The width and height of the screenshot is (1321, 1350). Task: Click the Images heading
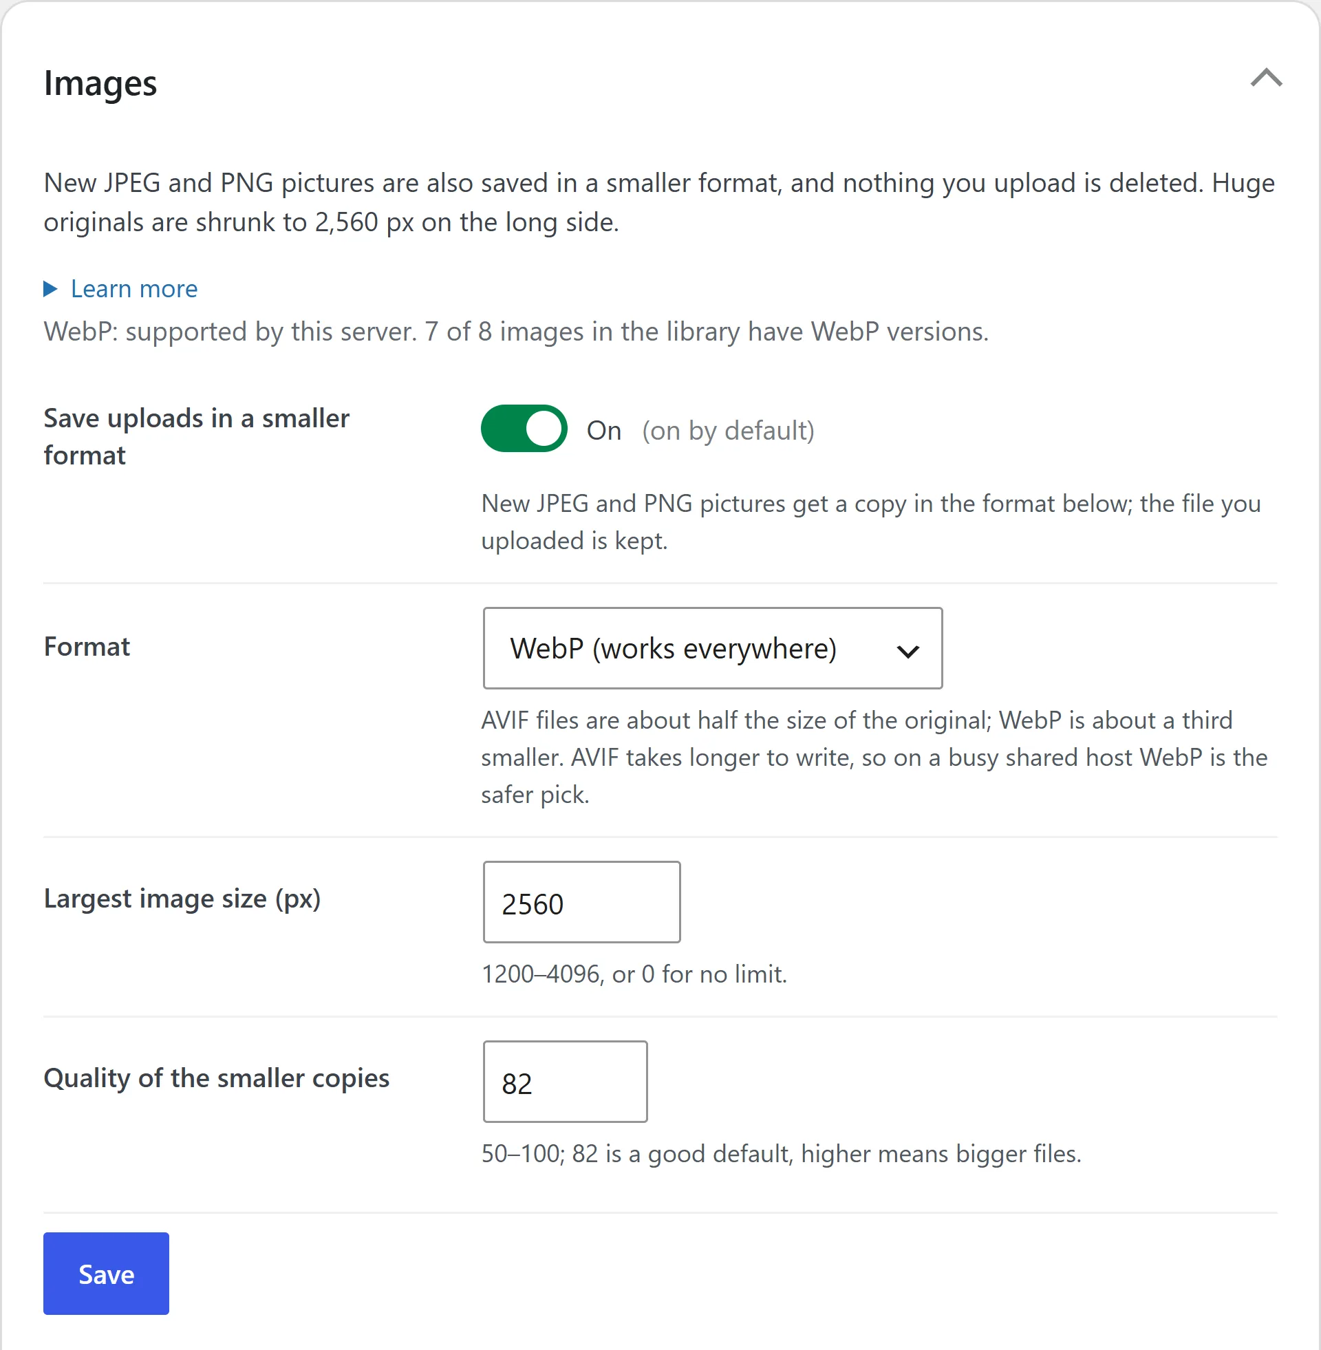[100, 83]
